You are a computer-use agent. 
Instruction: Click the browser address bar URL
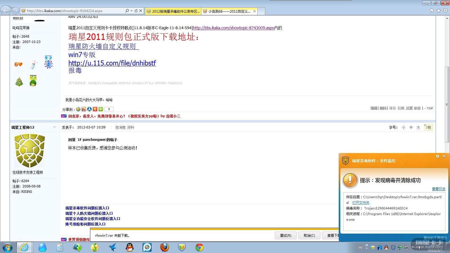[x=65, y=11]
